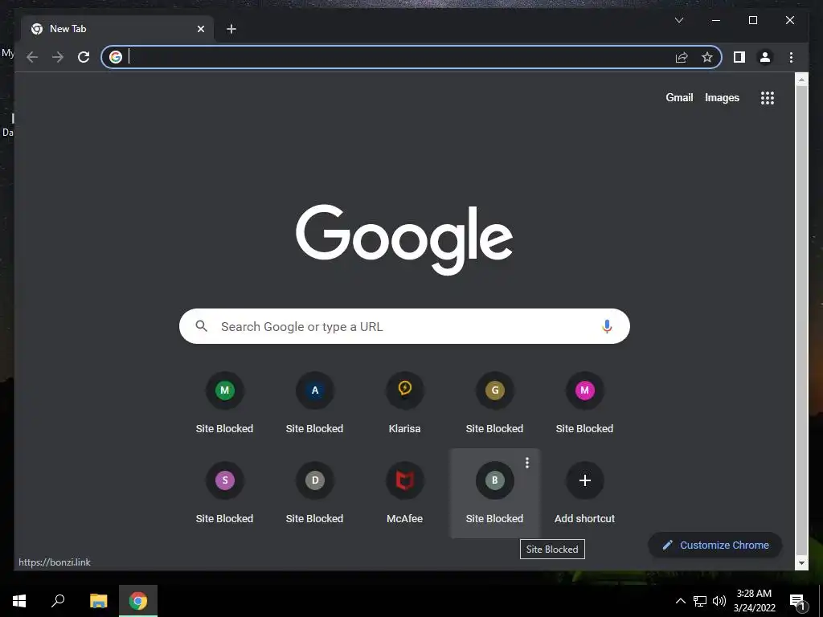Click the Google logo
This screenshot has width=823, height=617.
[404, 239]
